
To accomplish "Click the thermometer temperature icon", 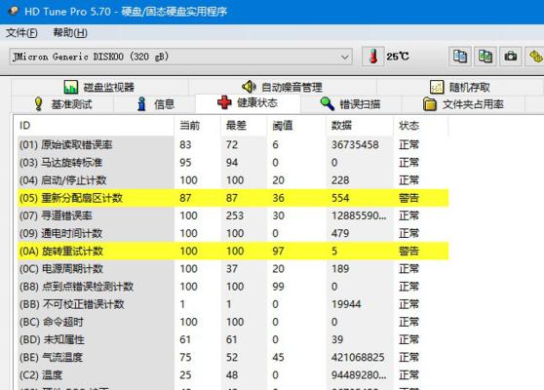I will coord(372,57).
